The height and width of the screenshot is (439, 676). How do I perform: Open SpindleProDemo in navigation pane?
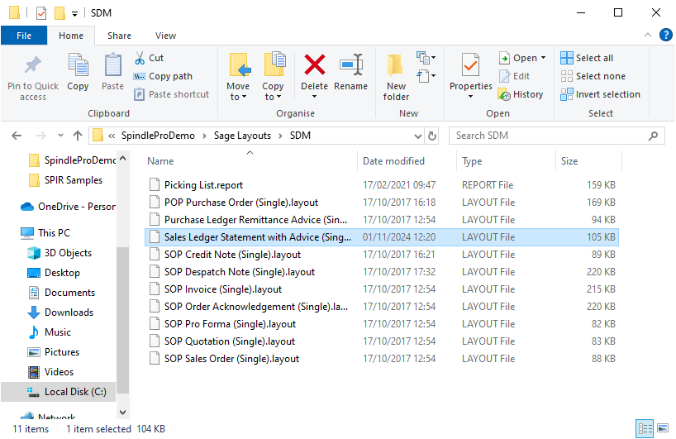72,160
